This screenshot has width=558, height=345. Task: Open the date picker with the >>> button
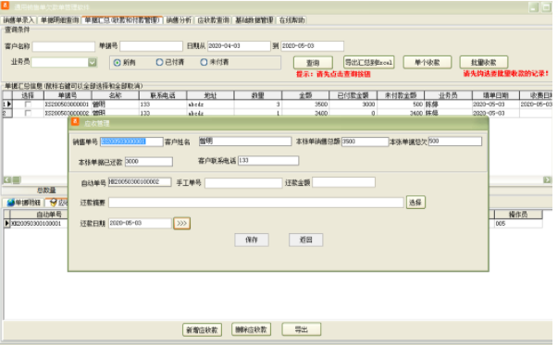point(182,223)
